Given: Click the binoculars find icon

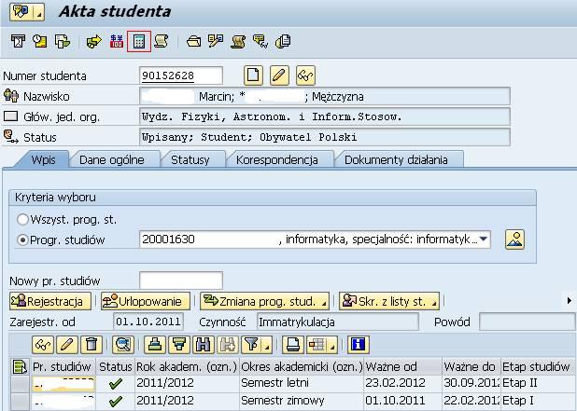Looking at the screenshot, I should coord(204,345).
